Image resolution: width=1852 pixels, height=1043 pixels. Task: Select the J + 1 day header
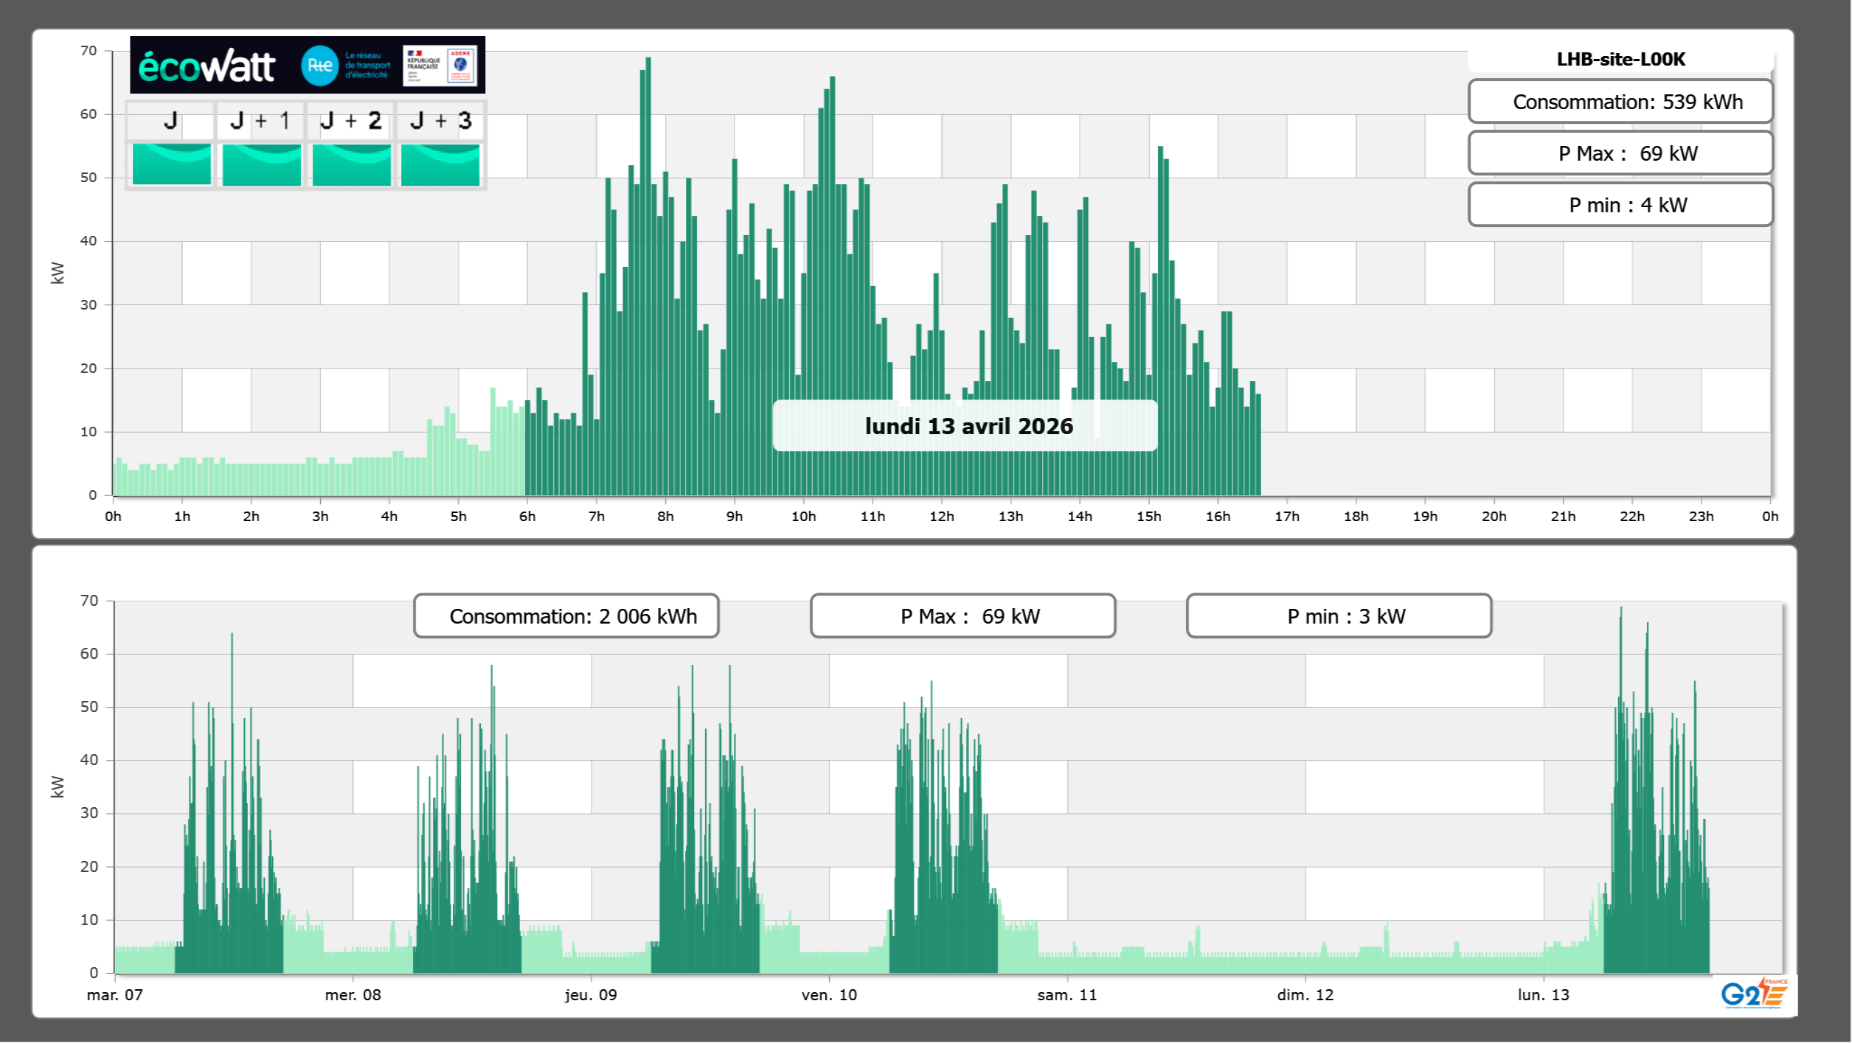(x=260, y=121)
